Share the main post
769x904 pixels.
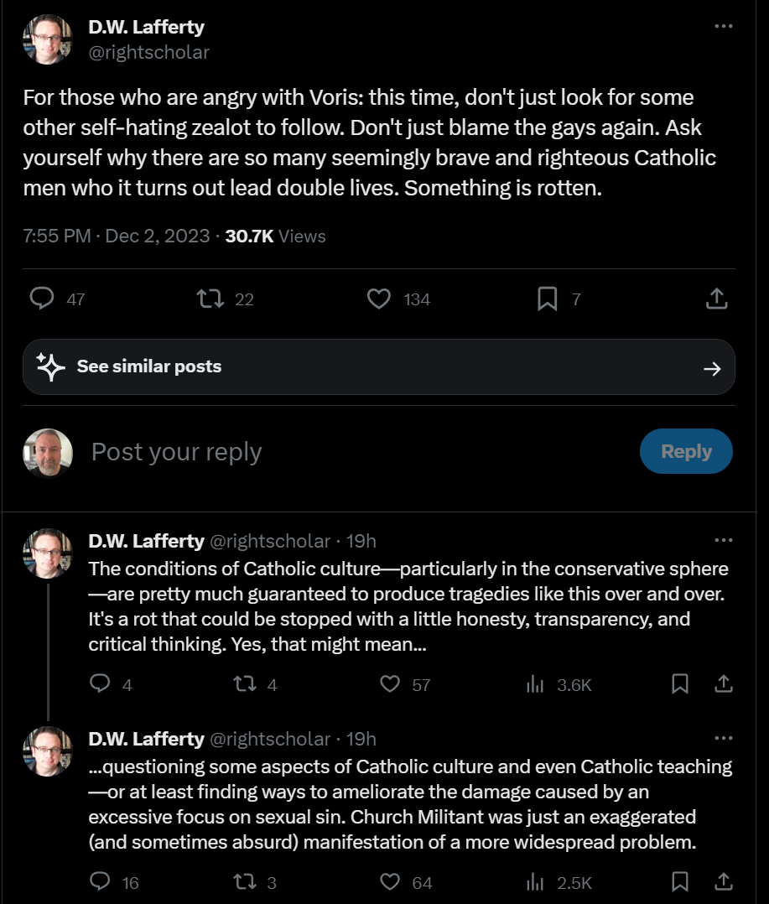coord(715,299)
